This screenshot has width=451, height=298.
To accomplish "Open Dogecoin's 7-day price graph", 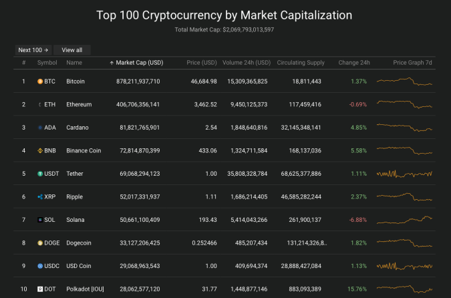I will coord(404,243).
